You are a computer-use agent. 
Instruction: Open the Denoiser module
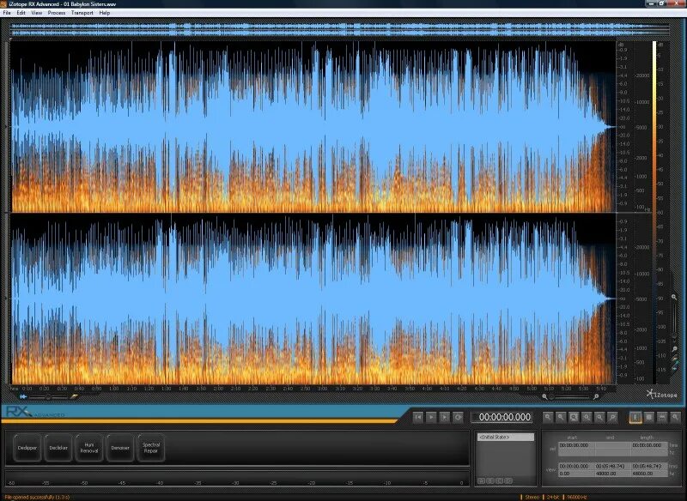coord(120,448)
